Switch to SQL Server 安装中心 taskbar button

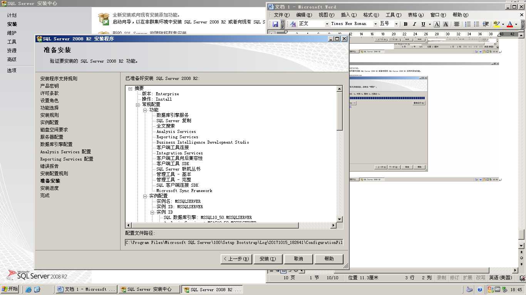149,290
